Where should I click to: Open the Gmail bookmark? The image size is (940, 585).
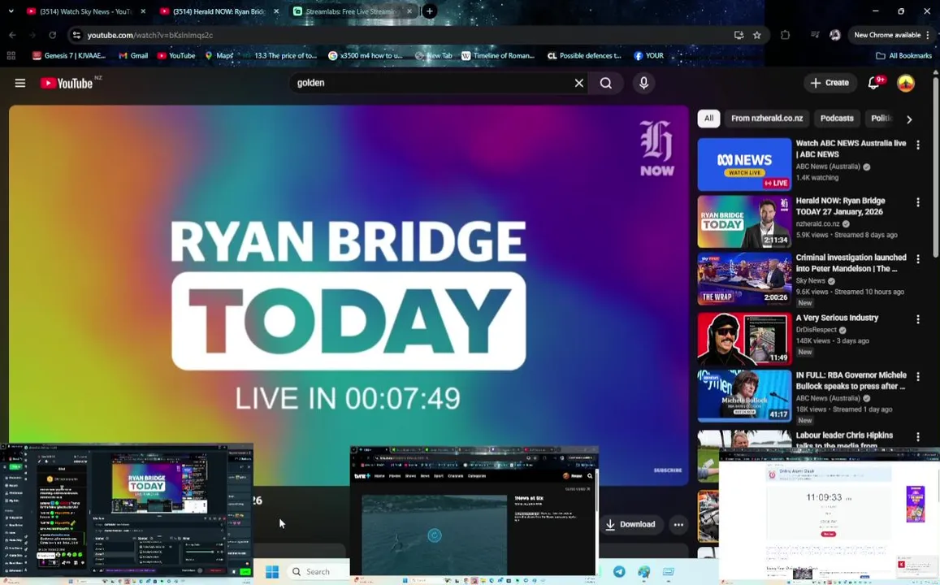coord(133,56)
